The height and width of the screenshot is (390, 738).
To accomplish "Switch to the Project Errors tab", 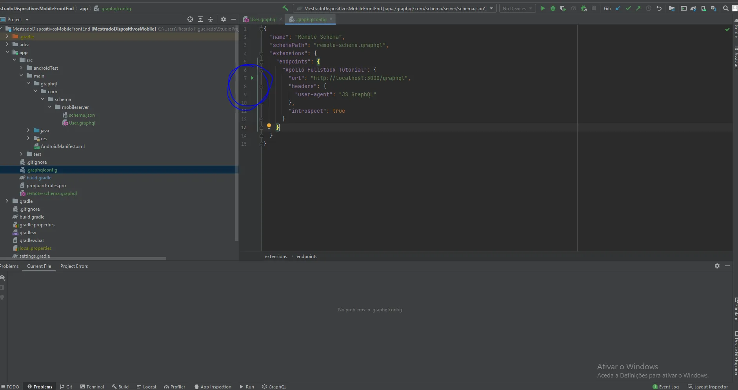I will coord(74,266).
